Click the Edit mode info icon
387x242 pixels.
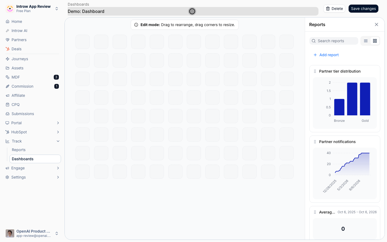[x=136, y=25]
